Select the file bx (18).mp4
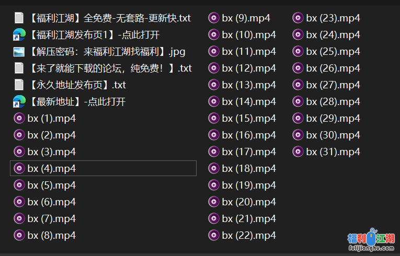This screenshot has height=256, width=400. [x=248, y=169]
